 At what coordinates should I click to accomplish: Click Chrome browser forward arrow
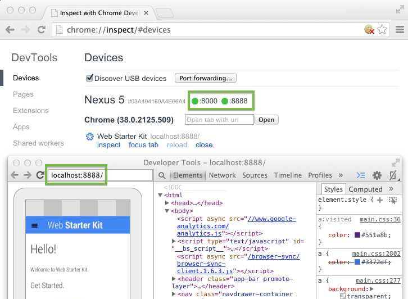[25, 30]
